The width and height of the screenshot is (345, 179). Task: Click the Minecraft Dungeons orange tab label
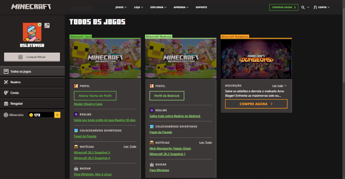235,37
